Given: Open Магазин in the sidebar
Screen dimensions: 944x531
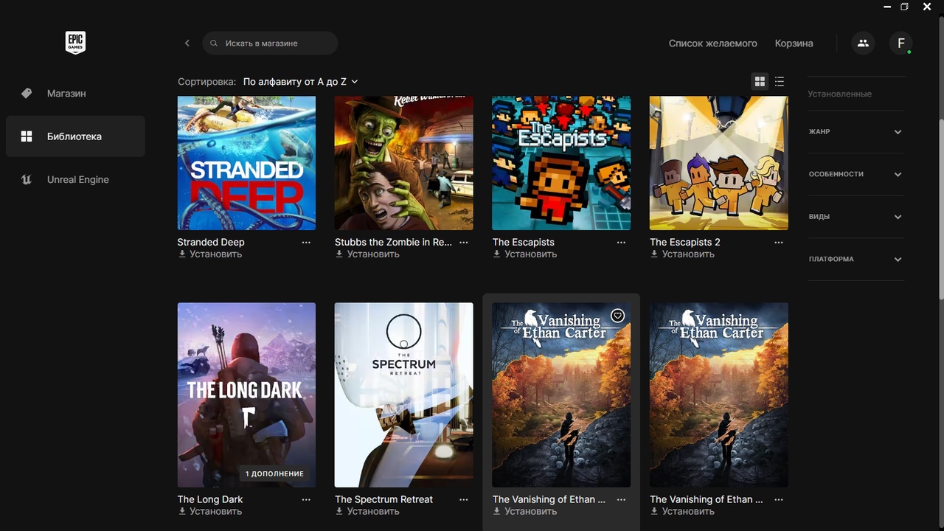Looking at the screenshot, I should click(x=75, y=94).
